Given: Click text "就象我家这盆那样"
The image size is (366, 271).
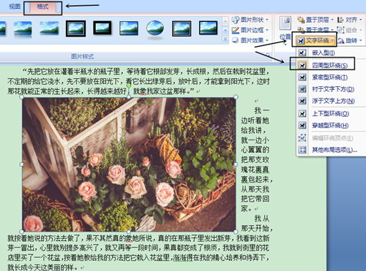Looking at the screenshot, I should point(160,91).
